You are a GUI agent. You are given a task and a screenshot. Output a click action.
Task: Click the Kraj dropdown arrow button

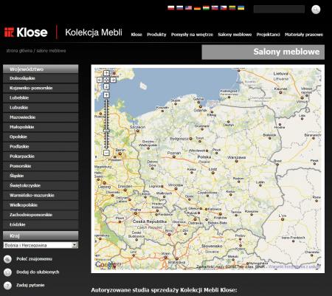(75, 245)
